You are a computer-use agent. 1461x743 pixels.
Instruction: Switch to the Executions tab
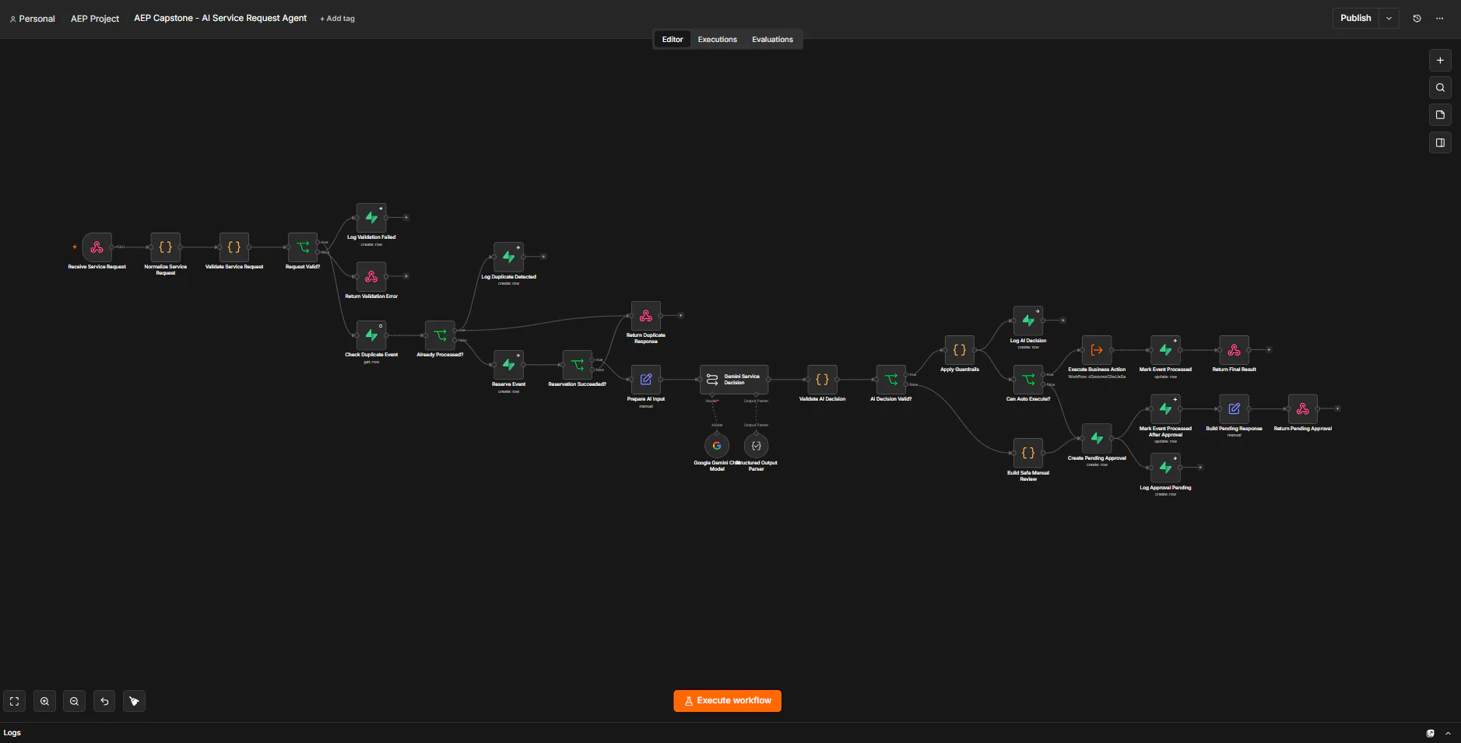(x=717, y=39)
